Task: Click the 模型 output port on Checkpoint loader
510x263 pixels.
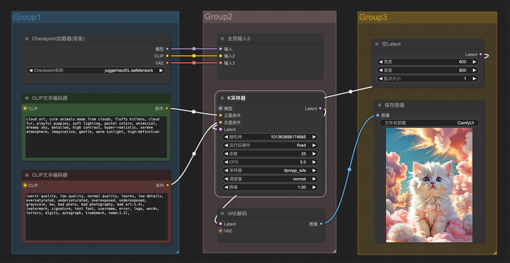Action: 167,49
